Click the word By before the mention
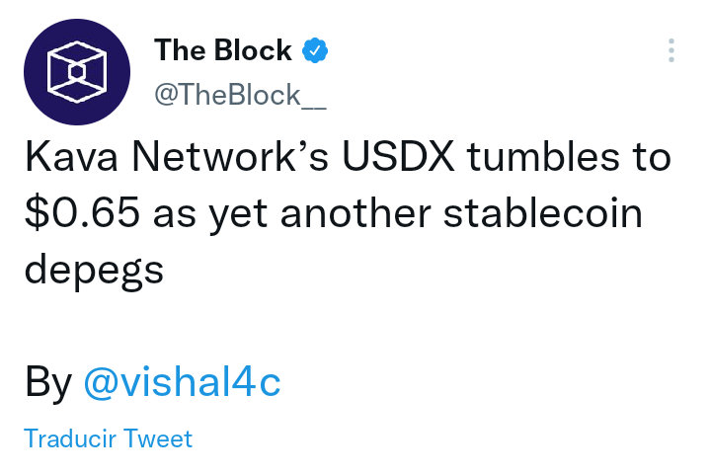The image size is (711, 475). tap(48, 382)
